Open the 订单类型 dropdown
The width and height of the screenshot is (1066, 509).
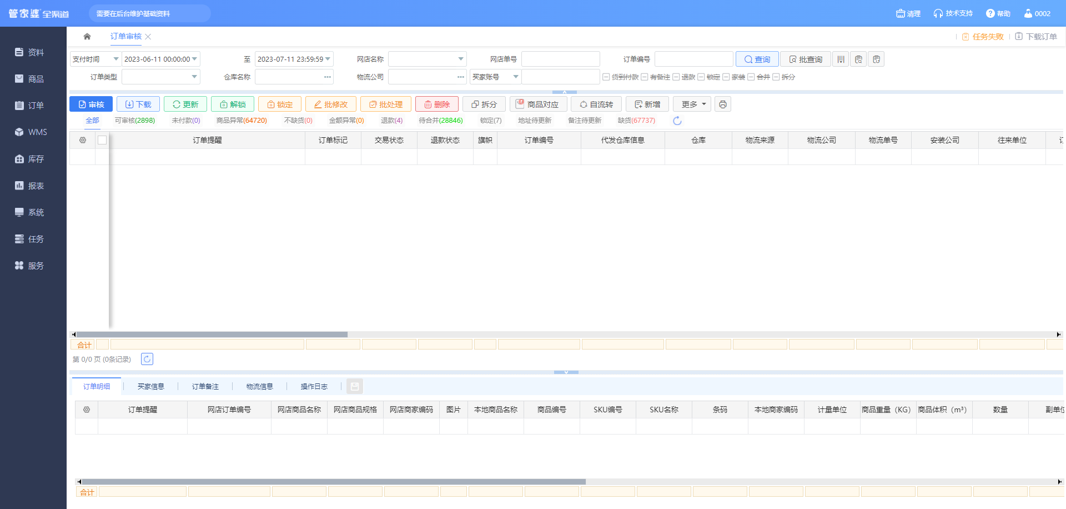(x=161, y=77)
